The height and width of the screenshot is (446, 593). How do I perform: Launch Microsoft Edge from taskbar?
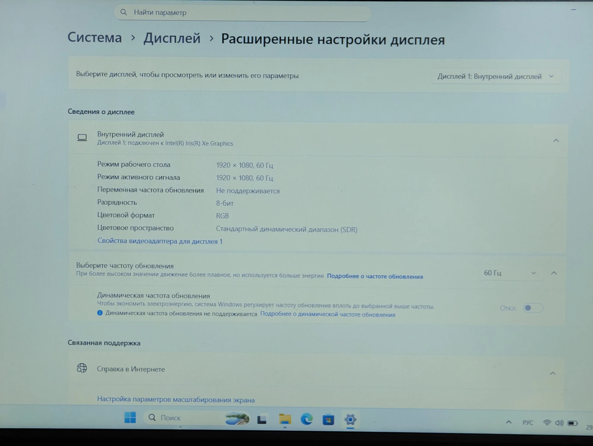pyautogui.click(x=307, y=419)
